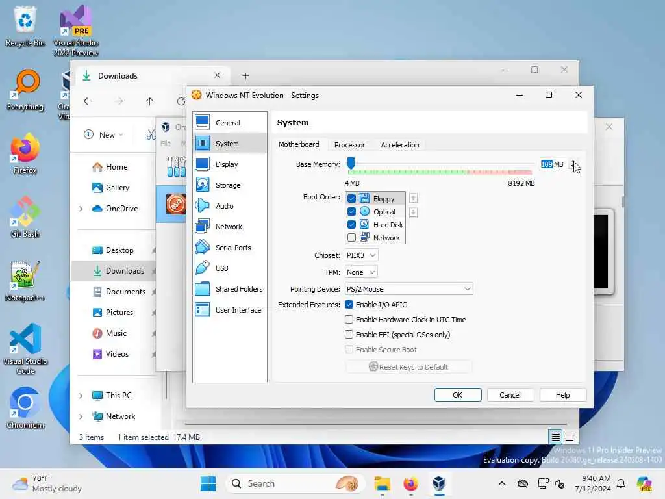This screenshot has height=499, width=665.
Task: Open VirtualBox from taskbar
Action: tap(439, 483)
